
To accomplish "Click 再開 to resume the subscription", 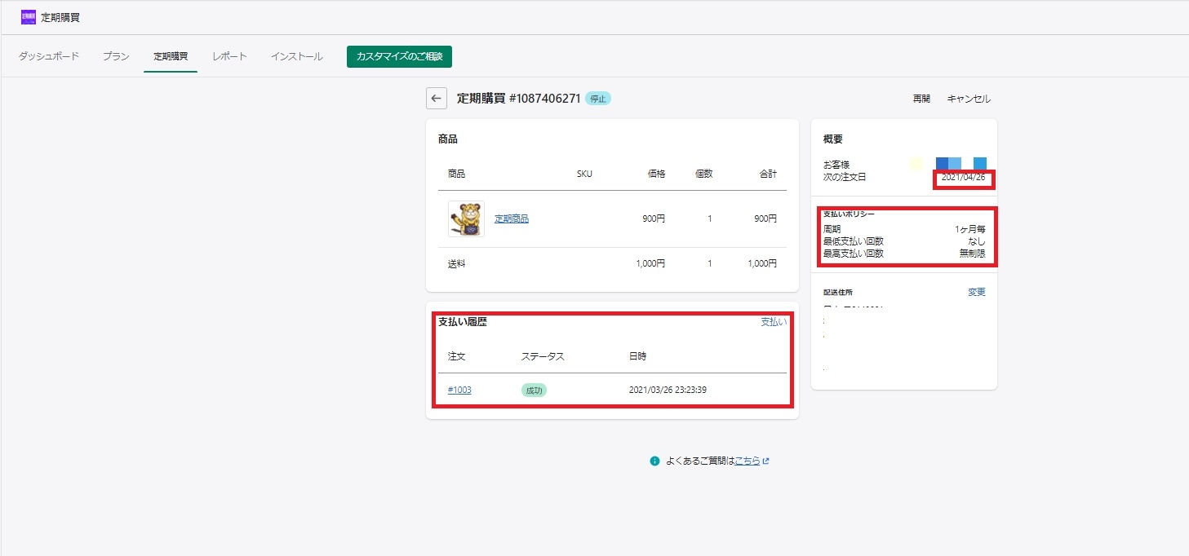I will point(921,99).
